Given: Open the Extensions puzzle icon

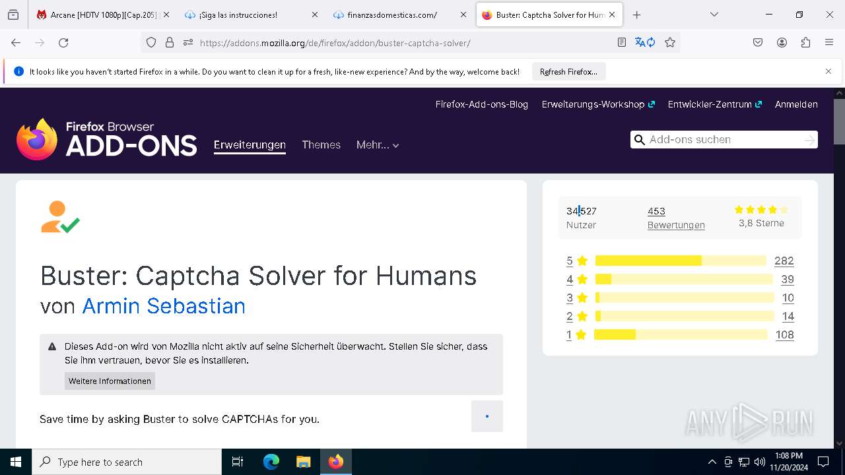Looking at the screenshot, I should (805, 42).
